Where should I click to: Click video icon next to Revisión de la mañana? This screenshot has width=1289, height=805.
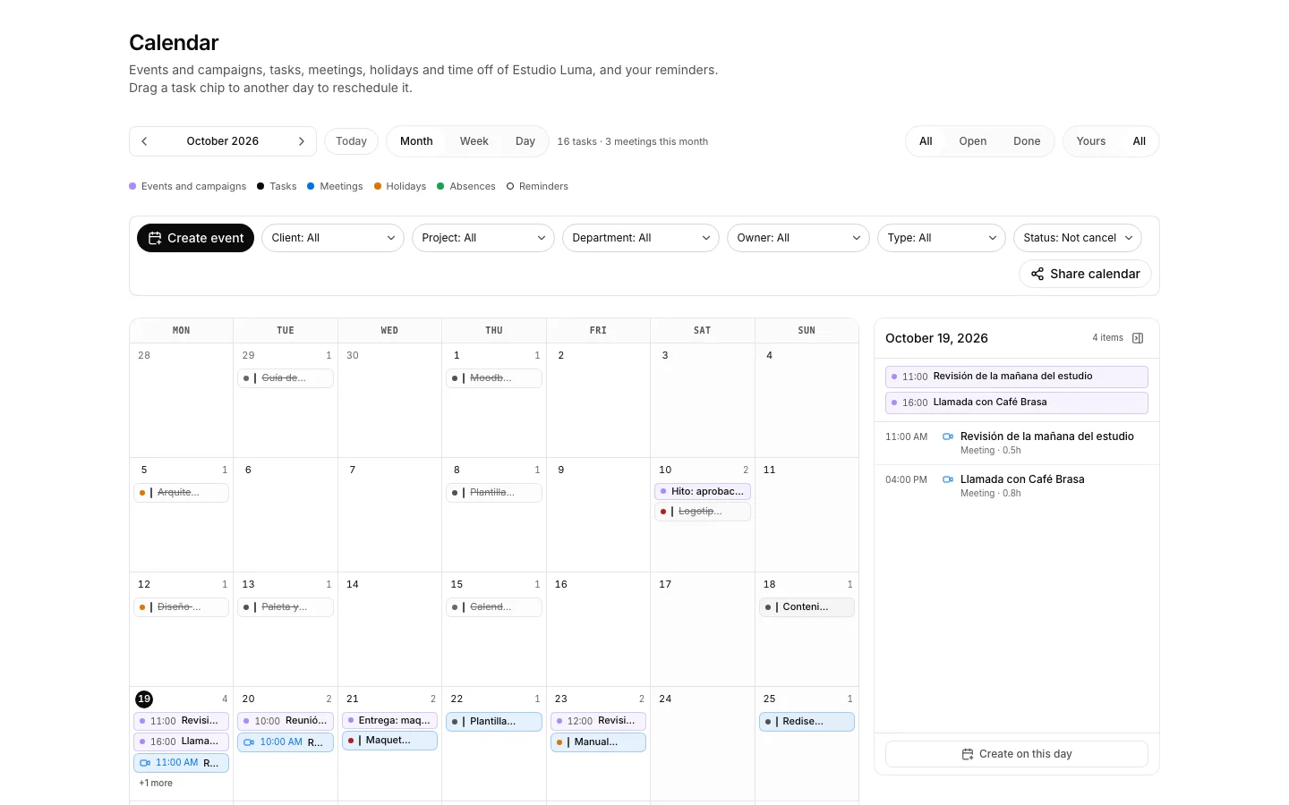pyautogui.click(x=948, y=436)
